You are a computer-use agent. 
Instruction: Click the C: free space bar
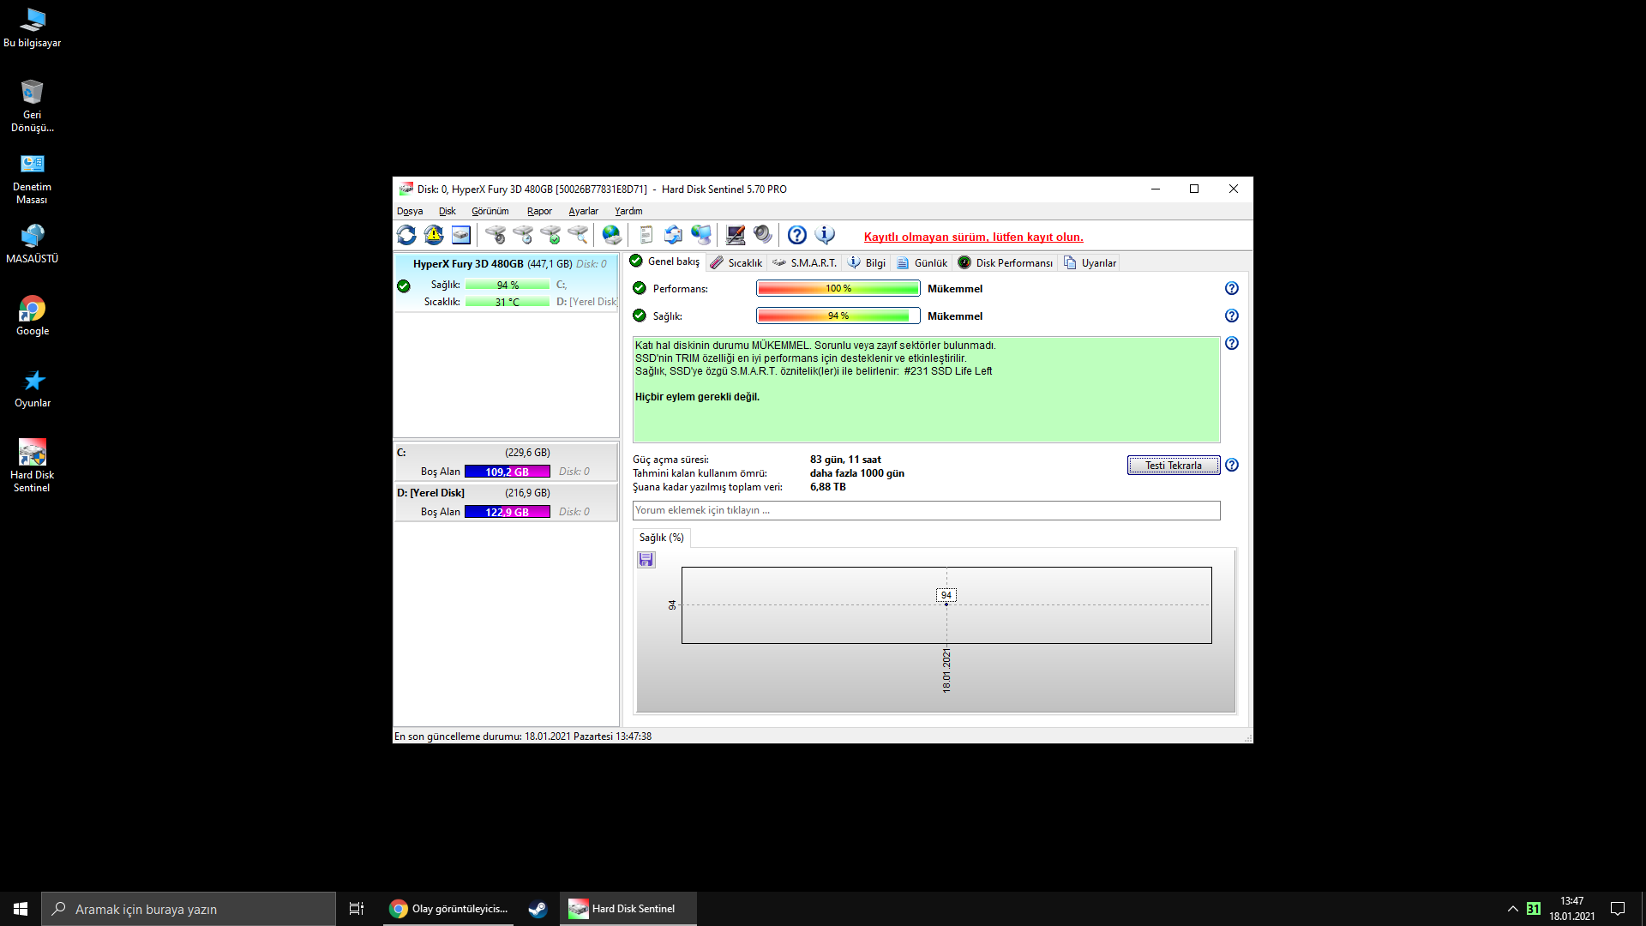coord(507,472)
